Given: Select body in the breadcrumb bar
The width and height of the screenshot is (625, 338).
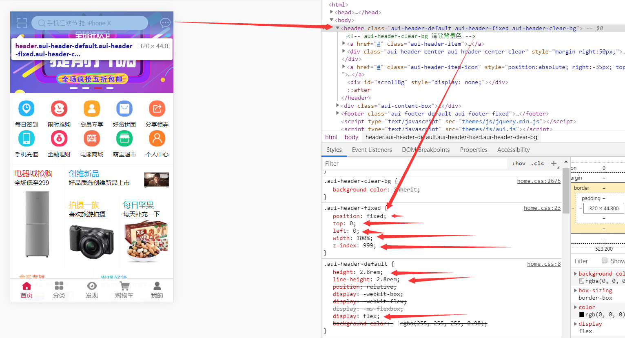Looking at the screenshot, I should point(351,137).
